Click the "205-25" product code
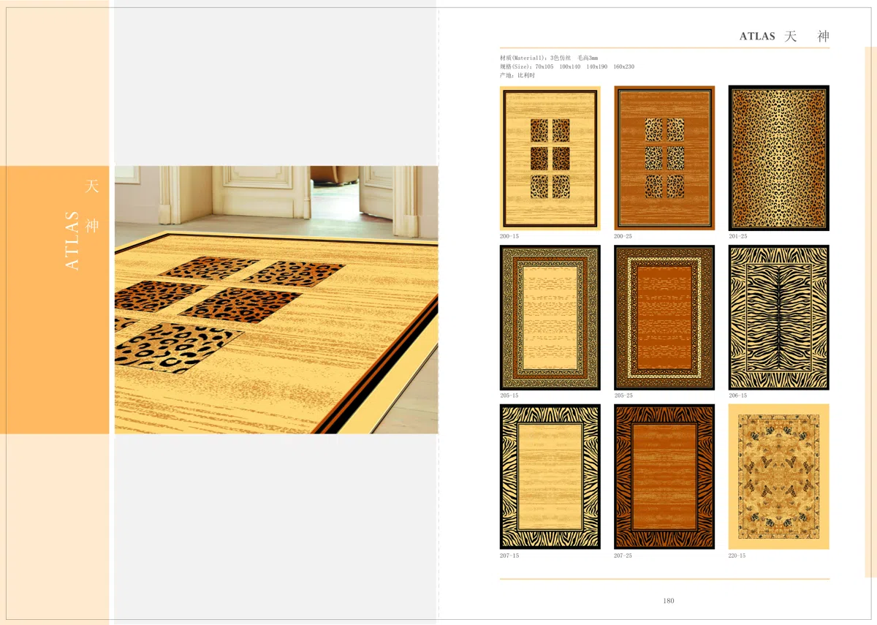 pyautogui.click(x=623, y=396)
